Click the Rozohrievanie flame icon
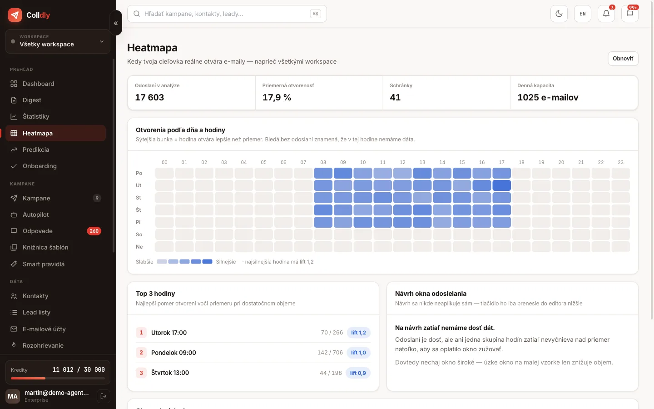 click(14, 345)
